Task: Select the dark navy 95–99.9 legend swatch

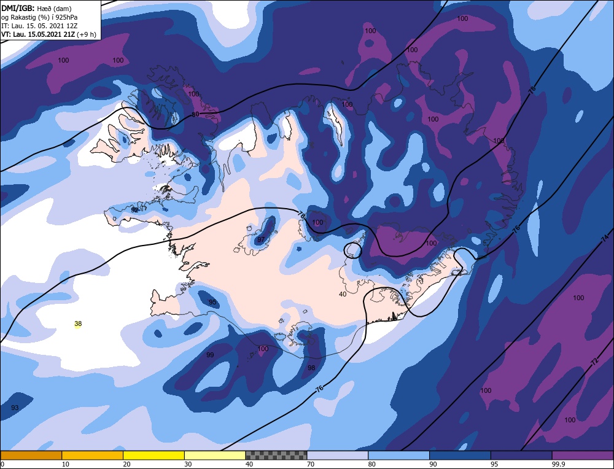Action: point(521,455)
